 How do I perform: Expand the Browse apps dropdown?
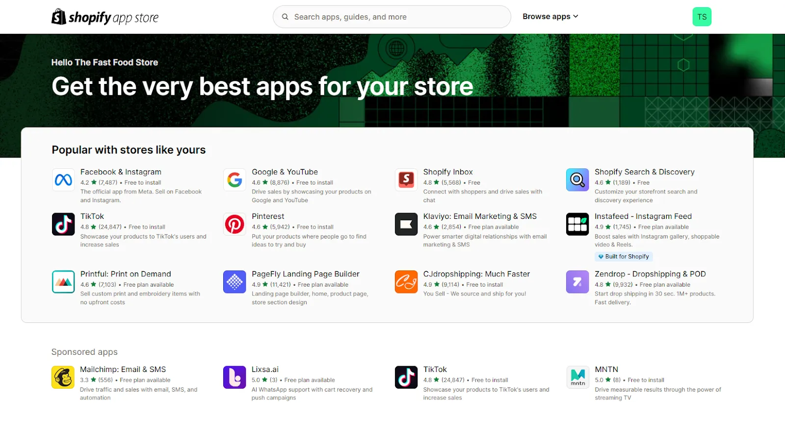pos(550,17)
